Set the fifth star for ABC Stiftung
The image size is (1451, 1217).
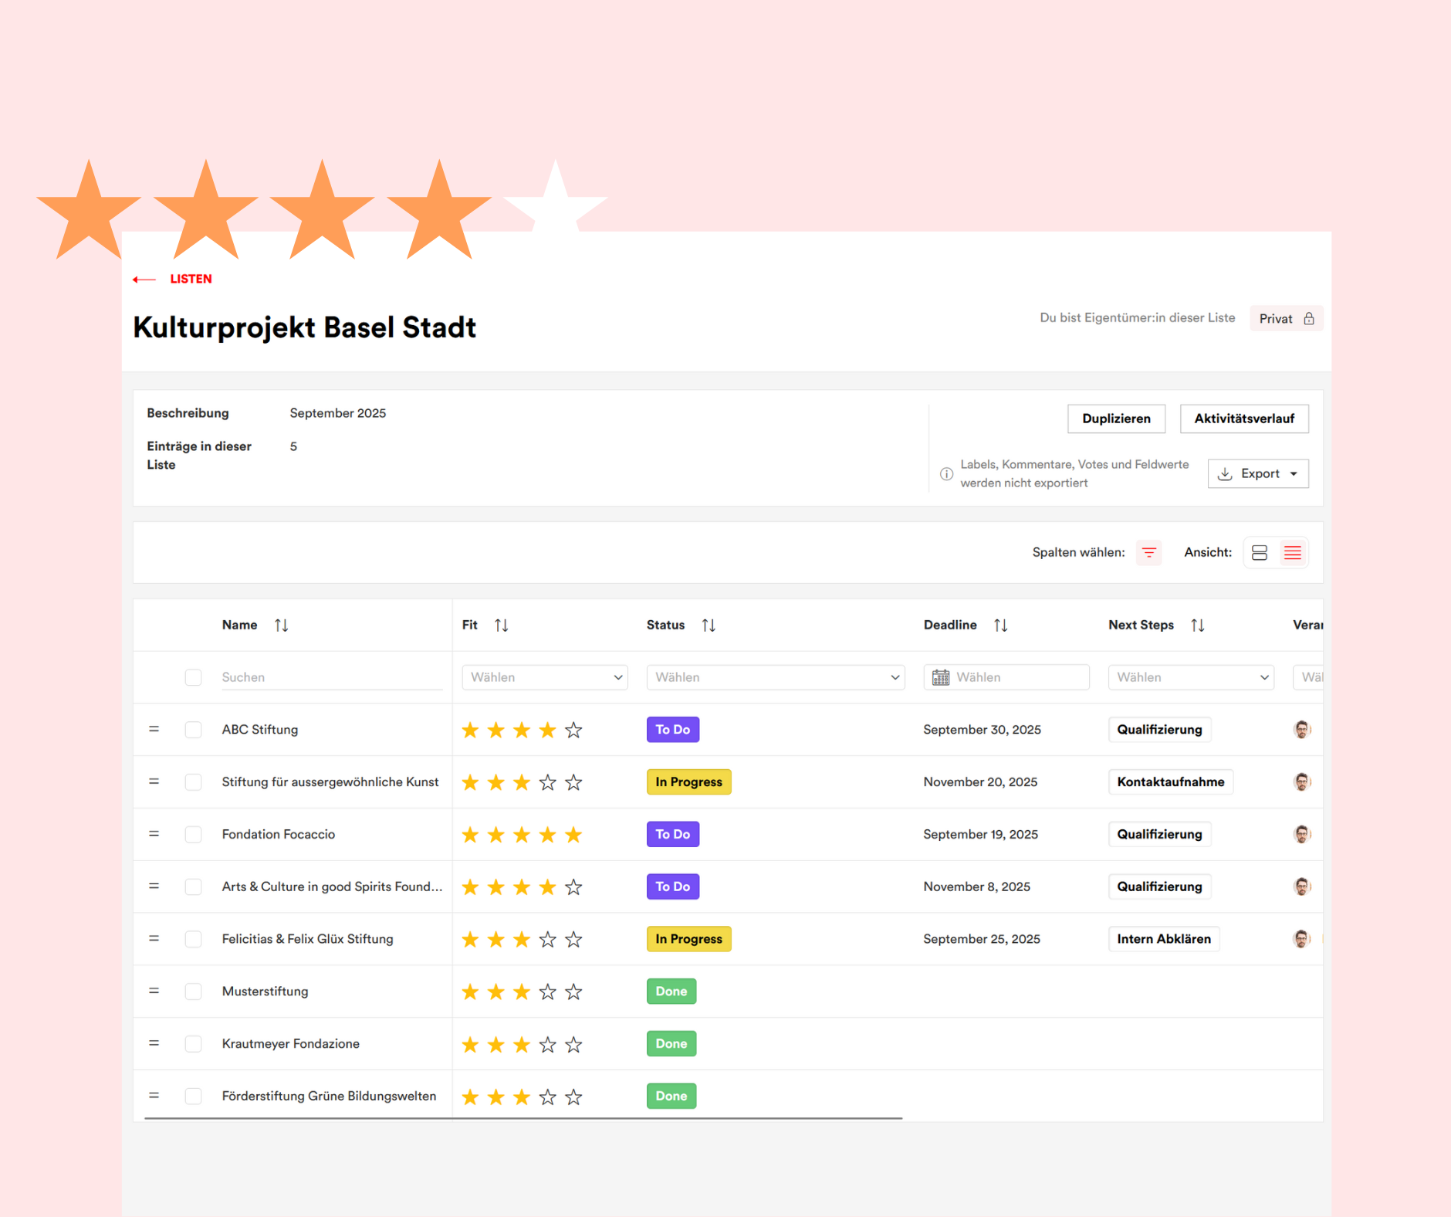(573, 730)
